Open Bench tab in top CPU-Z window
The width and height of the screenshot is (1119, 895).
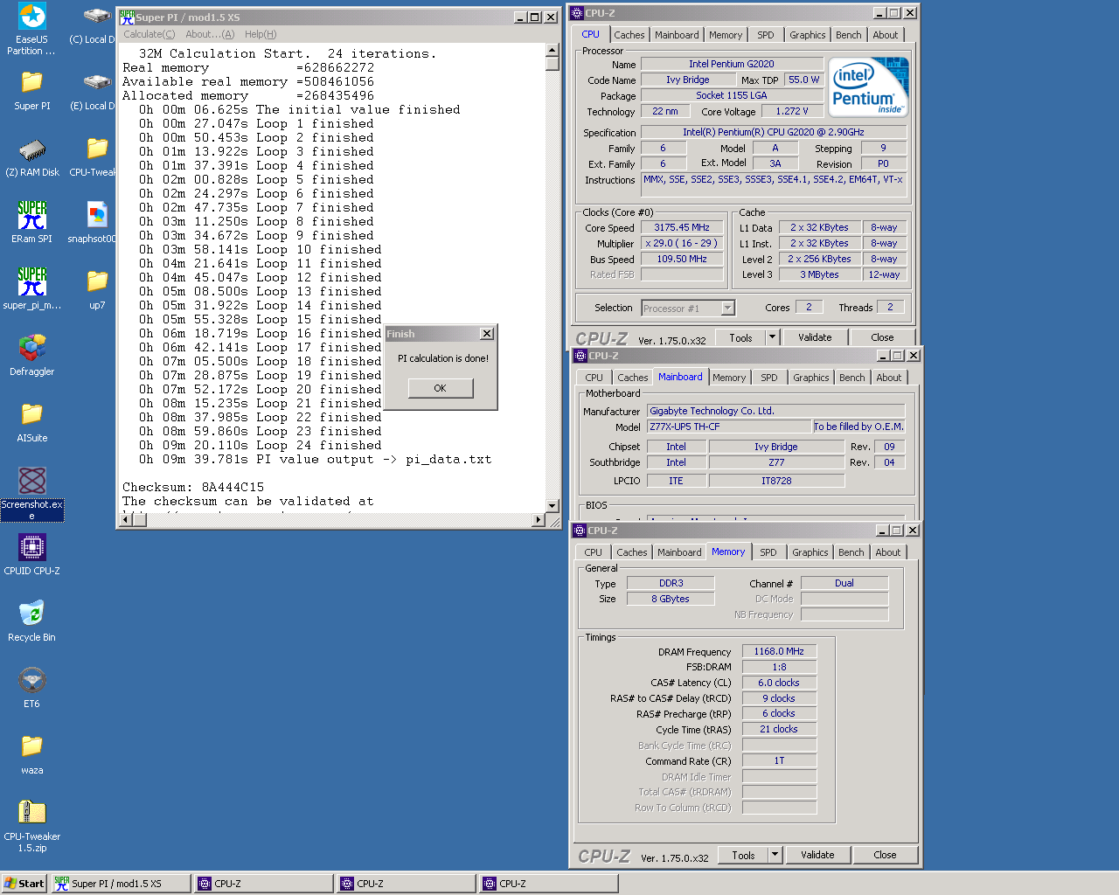849,35
